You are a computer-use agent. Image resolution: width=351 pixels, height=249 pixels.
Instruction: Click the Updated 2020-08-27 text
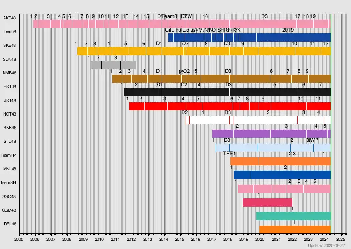[x=326, y=245]
